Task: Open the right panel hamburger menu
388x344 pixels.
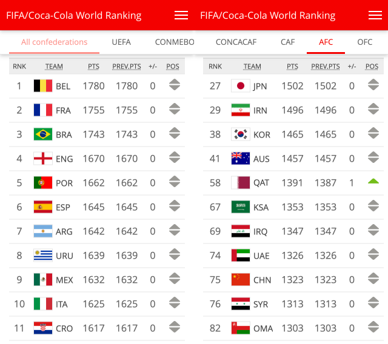Action: (x=375, y=15)
